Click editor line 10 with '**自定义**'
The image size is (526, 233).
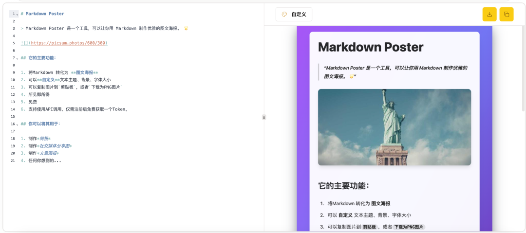pos(66,80)
